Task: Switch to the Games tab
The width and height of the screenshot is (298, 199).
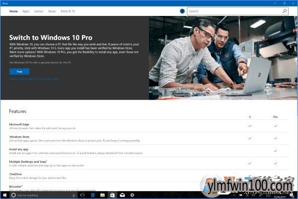Action: (39, 11)
